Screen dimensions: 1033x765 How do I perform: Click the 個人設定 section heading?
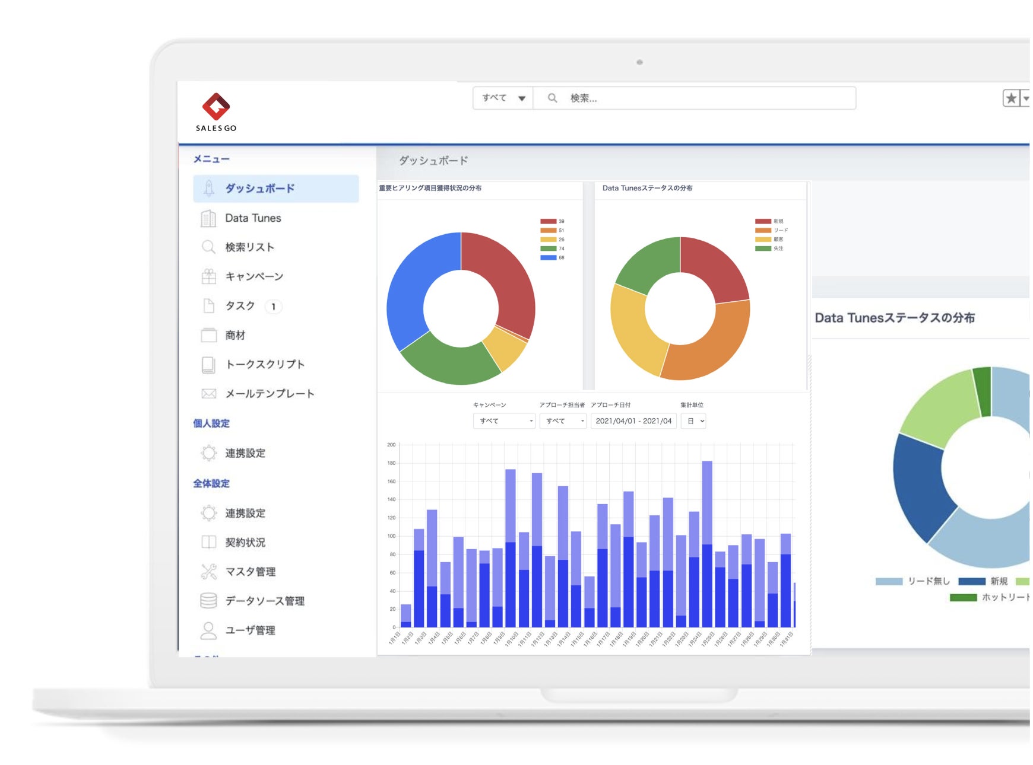pyautogui.click(x=211, y=423)
